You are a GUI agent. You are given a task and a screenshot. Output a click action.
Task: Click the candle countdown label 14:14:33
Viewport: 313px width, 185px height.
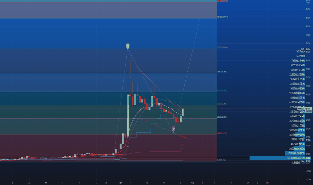tap(309, 111)
